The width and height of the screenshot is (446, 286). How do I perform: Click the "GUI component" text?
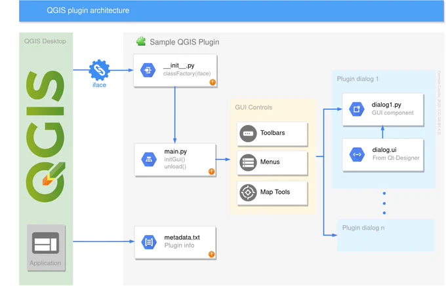(x=392, y=113)
